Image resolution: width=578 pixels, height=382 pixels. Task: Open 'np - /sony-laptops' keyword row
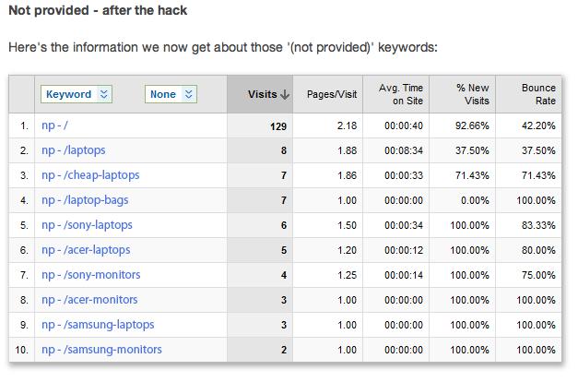click(87, 224)
